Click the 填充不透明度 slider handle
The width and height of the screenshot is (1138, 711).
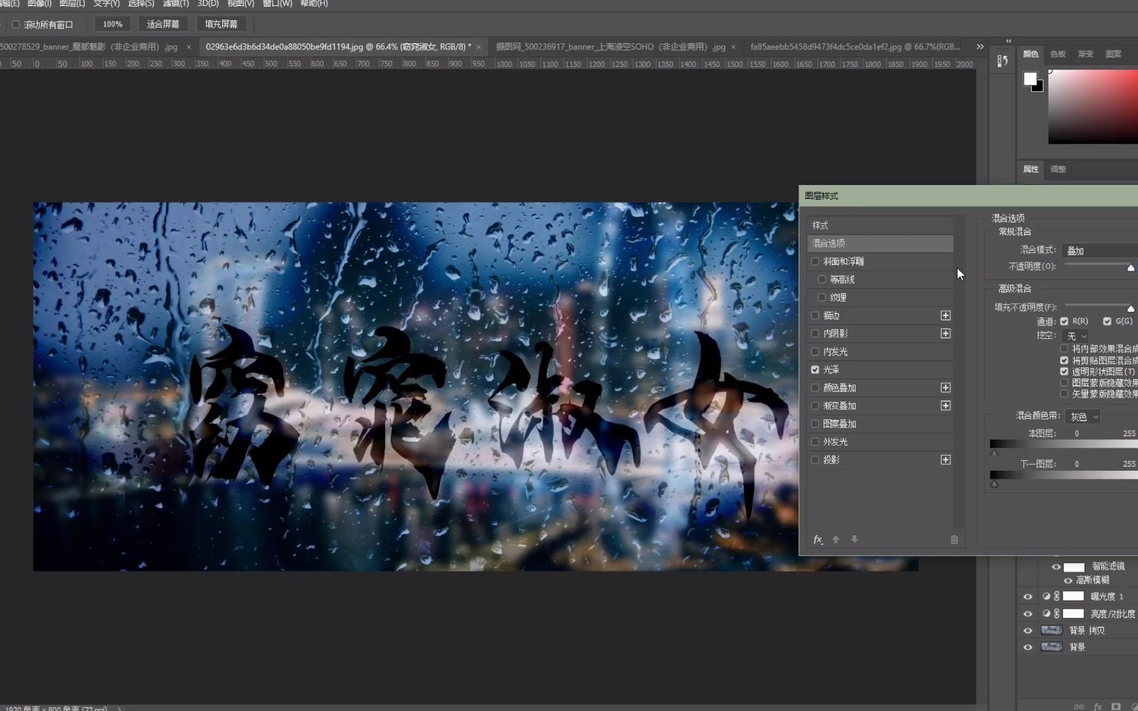[x=1131, y=308]
